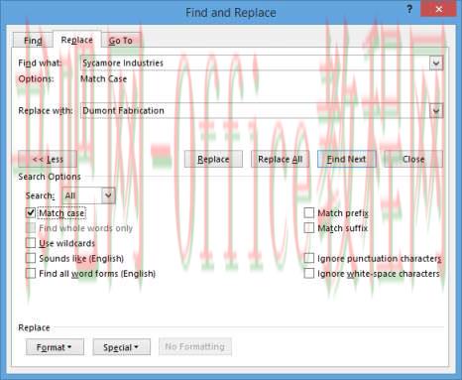462x380 pixels.
Task: Click inside the Find what text field
Action: click(255, 63)
